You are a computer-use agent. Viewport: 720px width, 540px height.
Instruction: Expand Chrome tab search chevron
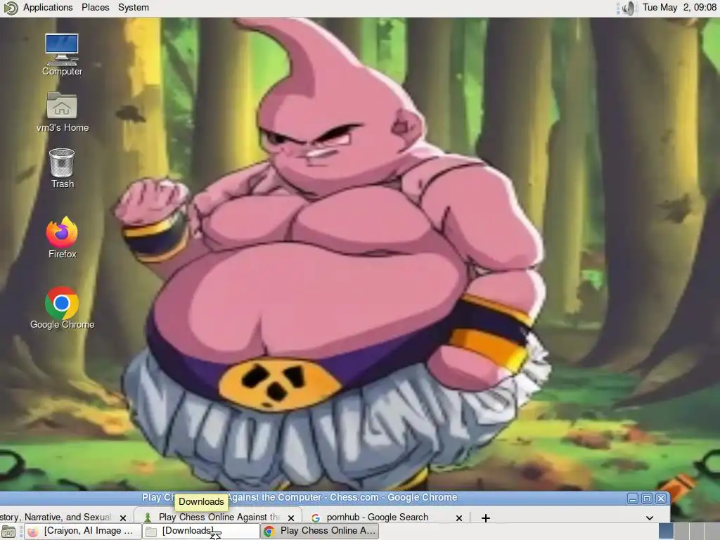pos(649,518)
